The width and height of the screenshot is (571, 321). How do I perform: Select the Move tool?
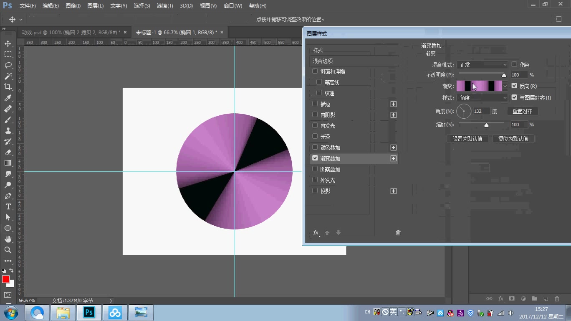click(x=8, y=43)
